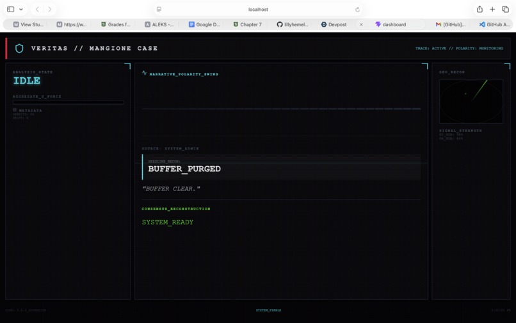The width and height of the screenshot is (516, 323).
Task: Toggle the Safari sidebar icon
Action: click(x=10, y=9)
